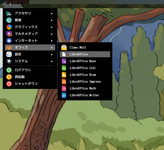Viewport: 164px width, 150px height.
Task: Click the Claws Mail envelope icon
Action: pos(64,47)
